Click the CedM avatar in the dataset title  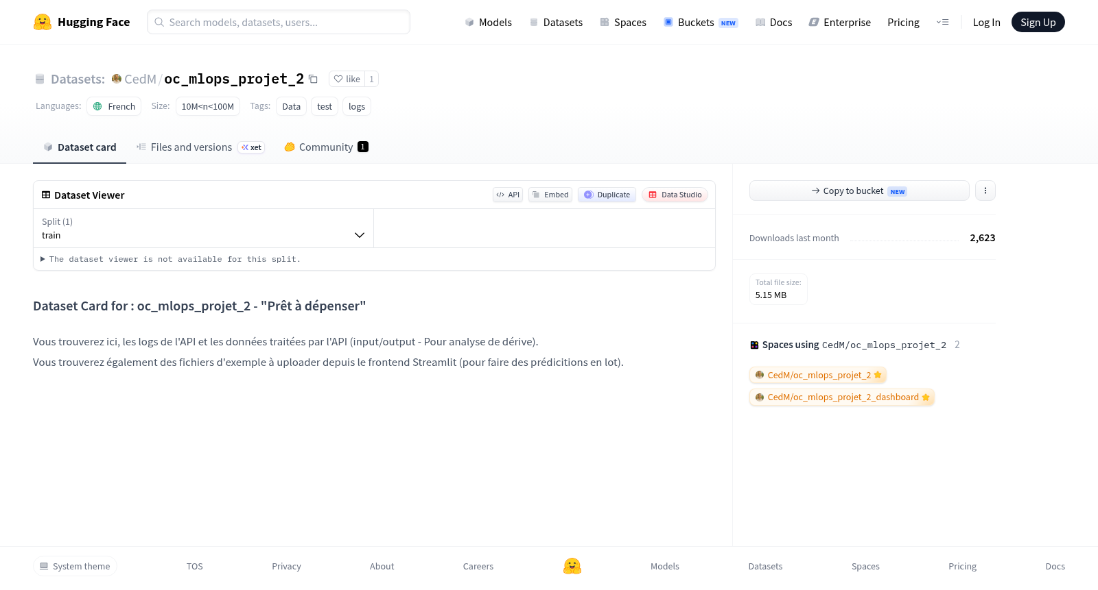click(117, 79)
